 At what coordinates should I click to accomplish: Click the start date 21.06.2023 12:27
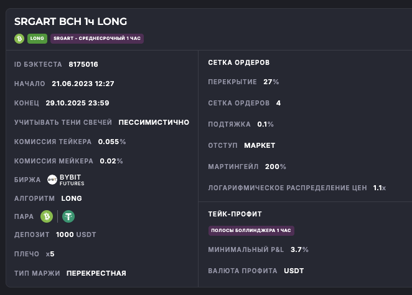(x=83, y=84)
